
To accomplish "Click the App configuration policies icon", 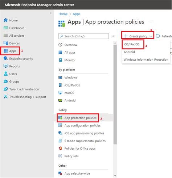I will (60, 125).
